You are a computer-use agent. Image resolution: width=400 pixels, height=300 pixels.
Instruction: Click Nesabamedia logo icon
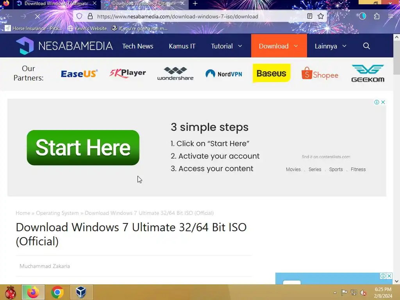(x=25, y=46)
